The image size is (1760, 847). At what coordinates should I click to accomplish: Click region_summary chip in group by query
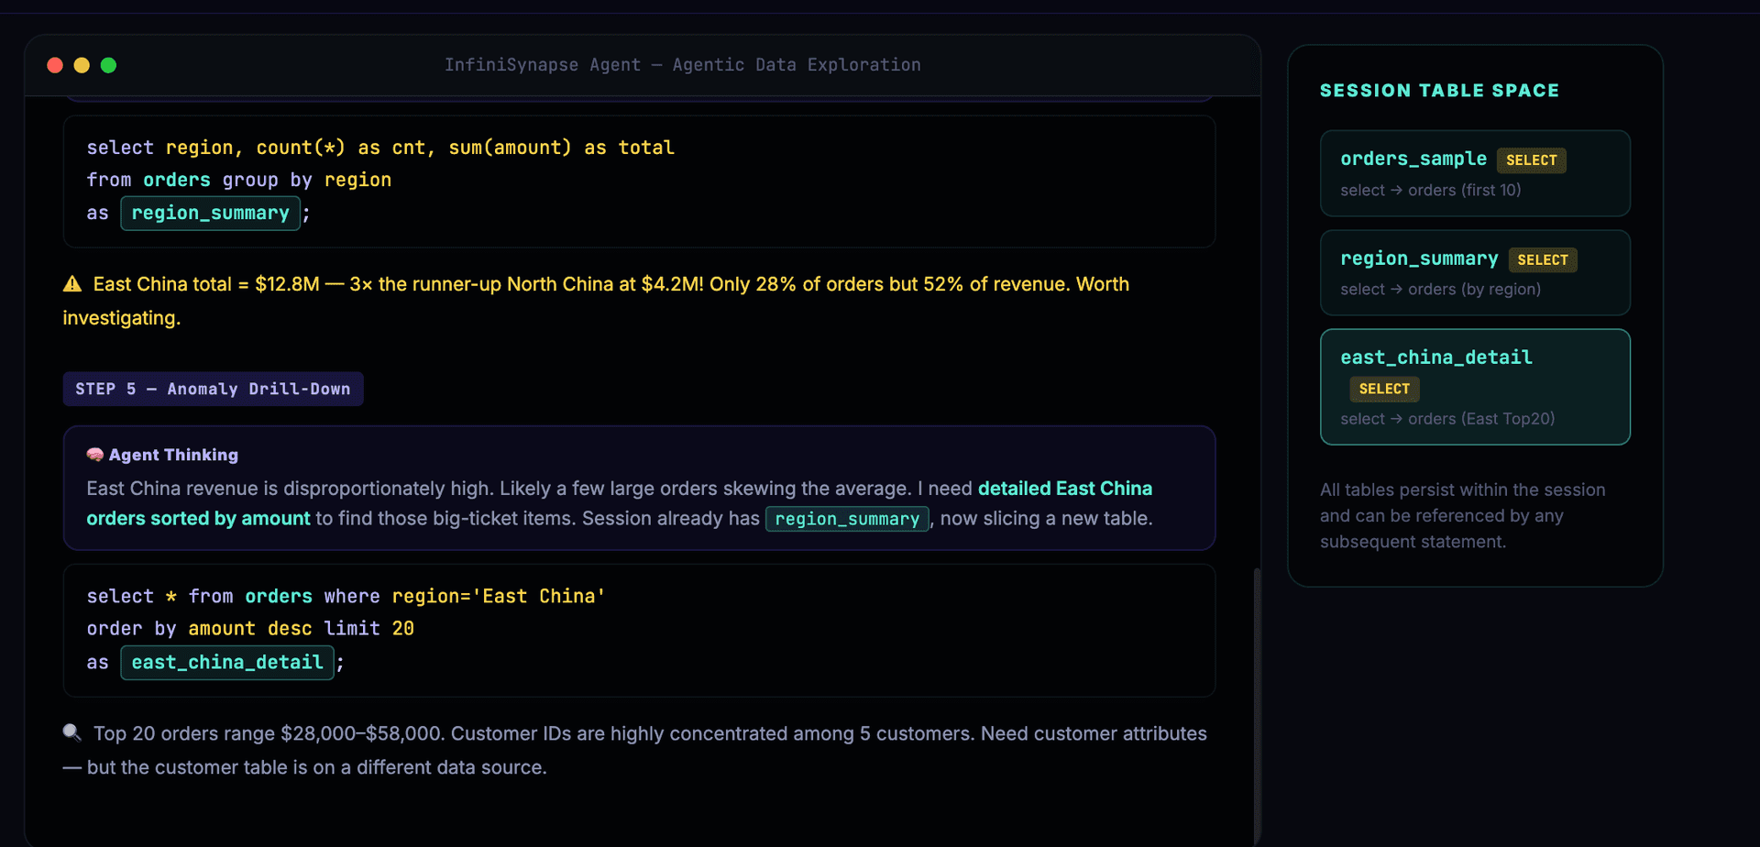pos(210,214)
